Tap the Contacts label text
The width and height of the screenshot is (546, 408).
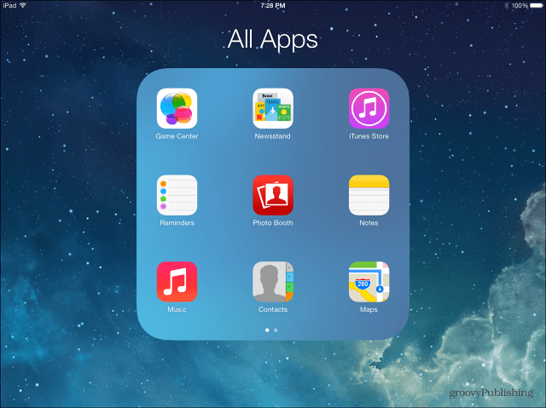273,309
